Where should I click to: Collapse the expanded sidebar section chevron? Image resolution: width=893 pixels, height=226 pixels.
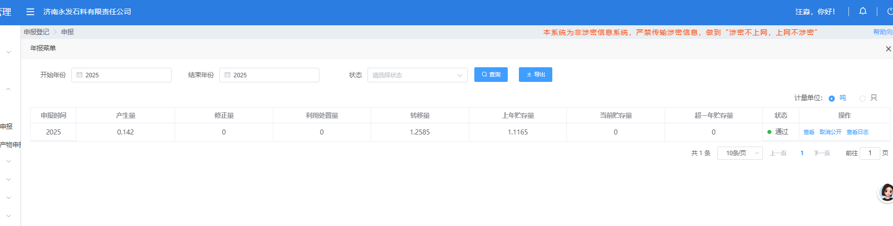(9, 89)
